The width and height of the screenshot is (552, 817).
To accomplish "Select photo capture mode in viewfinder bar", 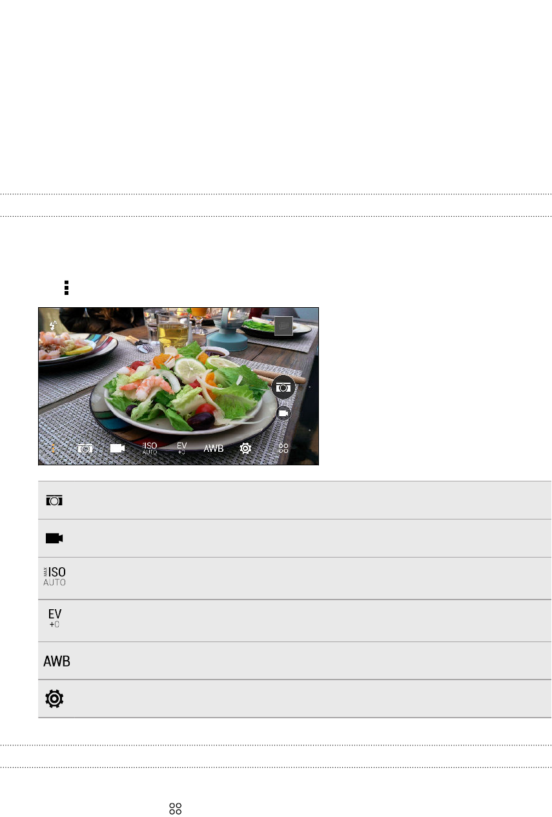I will point(85,448).
